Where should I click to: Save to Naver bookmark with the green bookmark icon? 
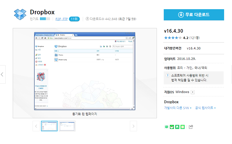click(x=177, y=127)
